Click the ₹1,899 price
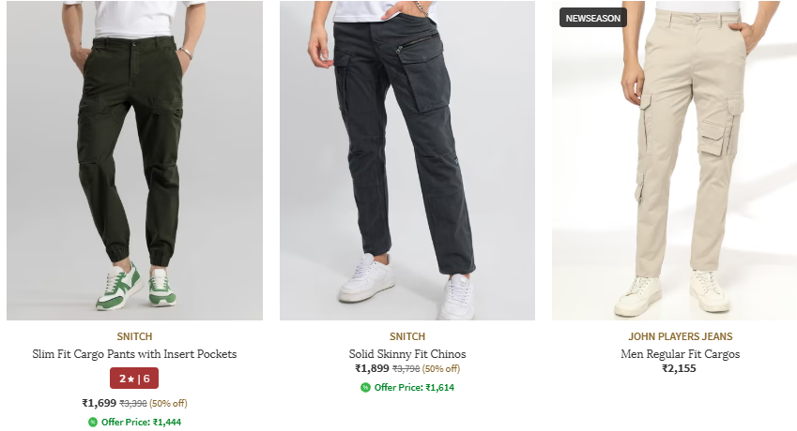The height and width of the screenshot is (431, 797). pos(372,368)
